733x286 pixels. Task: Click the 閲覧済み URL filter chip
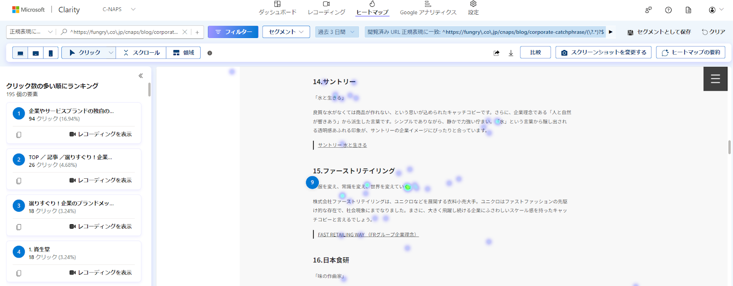485,32
